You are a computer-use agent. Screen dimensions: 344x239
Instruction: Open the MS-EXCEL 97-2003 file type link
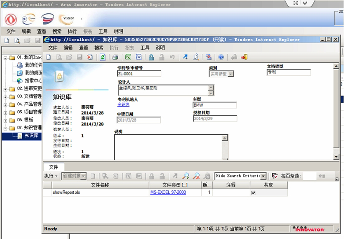coord(168,192)
